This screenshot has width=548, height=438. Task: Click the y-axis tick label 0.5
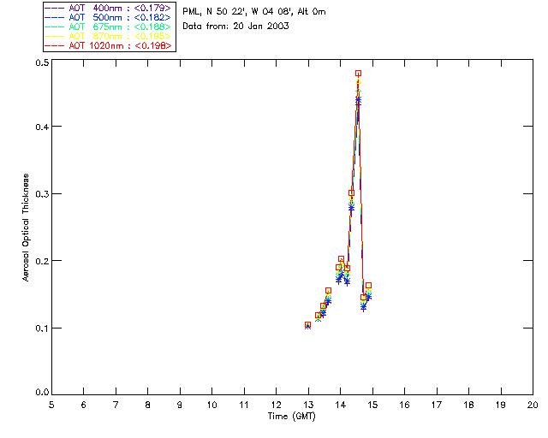(x=42, y=62)
